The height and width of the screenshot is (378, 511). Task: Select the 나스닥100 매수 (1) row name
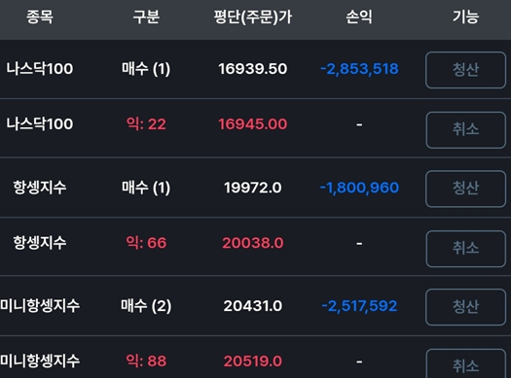click(40, 69)
